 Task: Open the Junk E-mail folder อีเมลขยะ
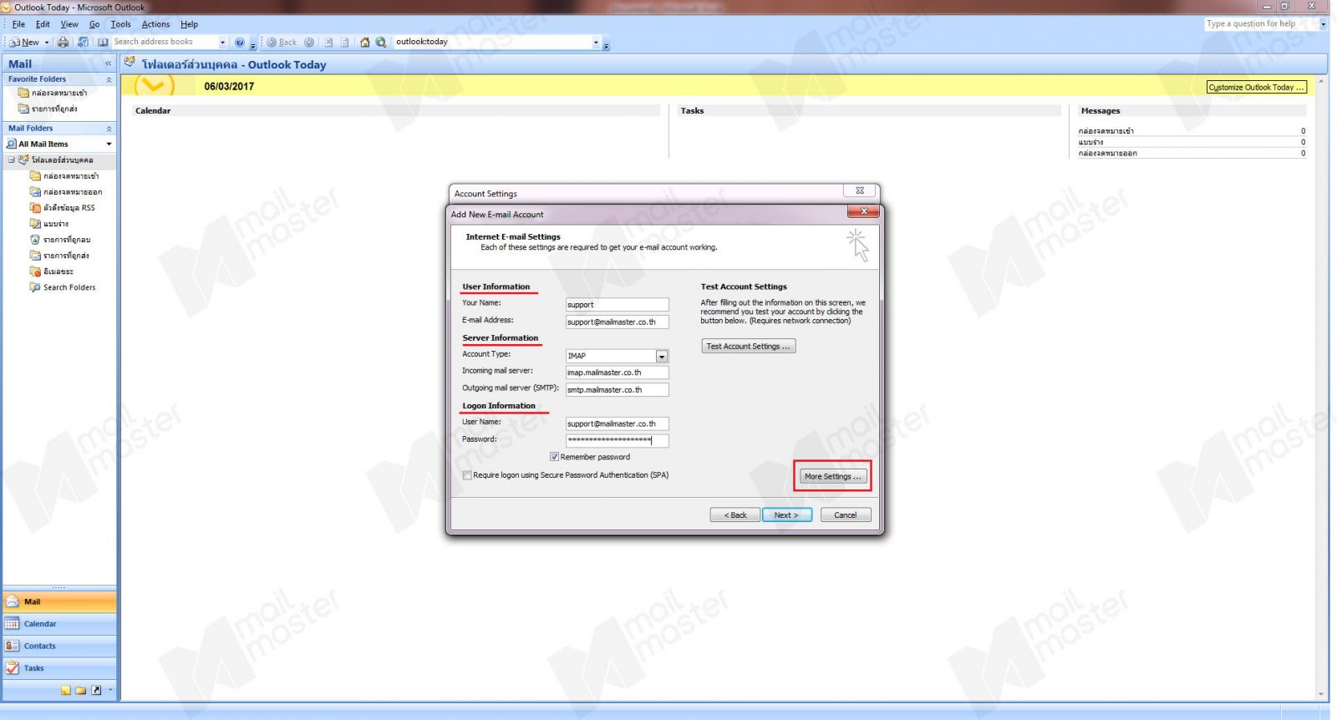pos(52,271)
